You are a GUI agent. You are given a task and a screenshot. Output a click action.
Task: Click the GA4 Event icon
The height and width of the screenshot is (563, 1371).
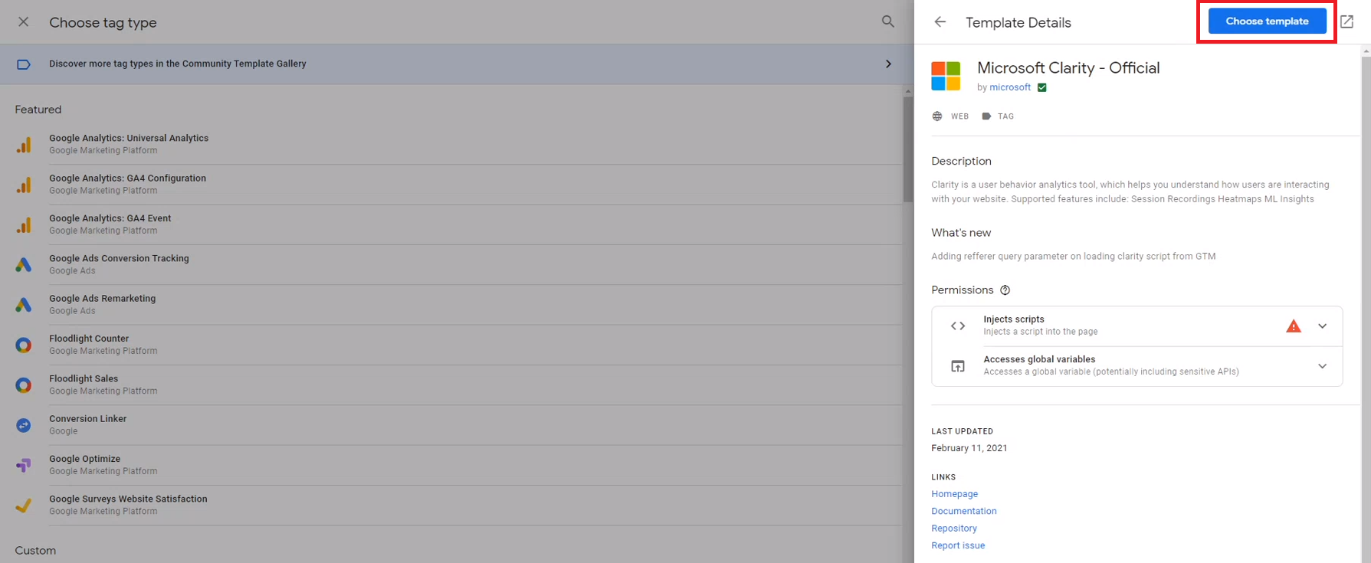24,224
